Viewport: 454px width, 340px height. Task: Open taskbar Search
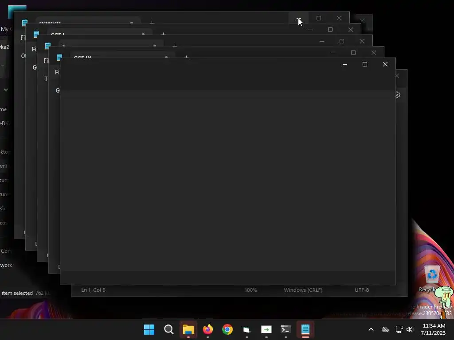coord(169,329)
